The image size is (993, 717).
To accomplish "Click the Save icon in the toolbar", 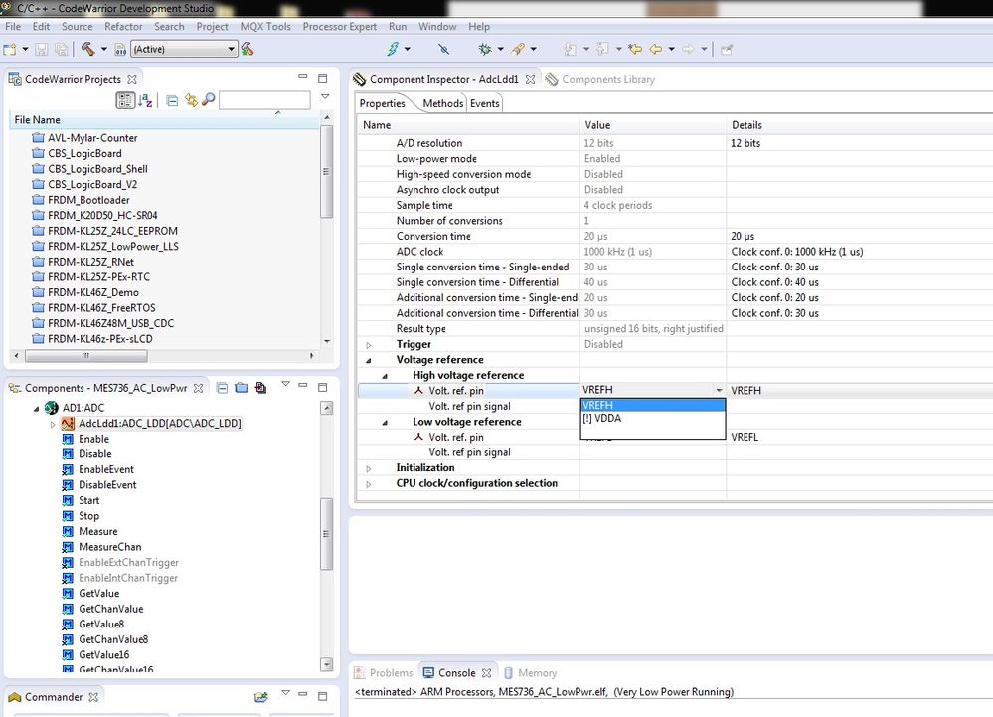I will coord(41,49).
